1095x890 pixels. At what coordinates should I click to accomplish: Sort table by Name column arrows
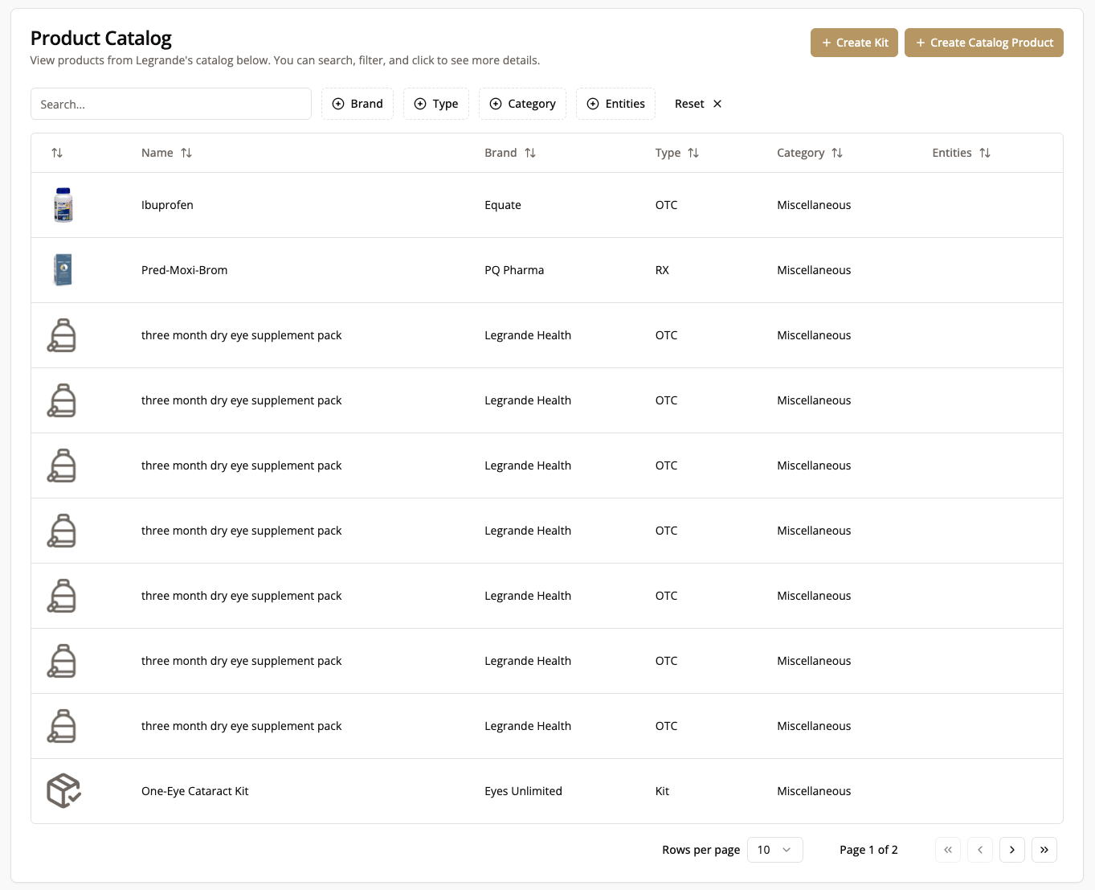click(186, 153)
